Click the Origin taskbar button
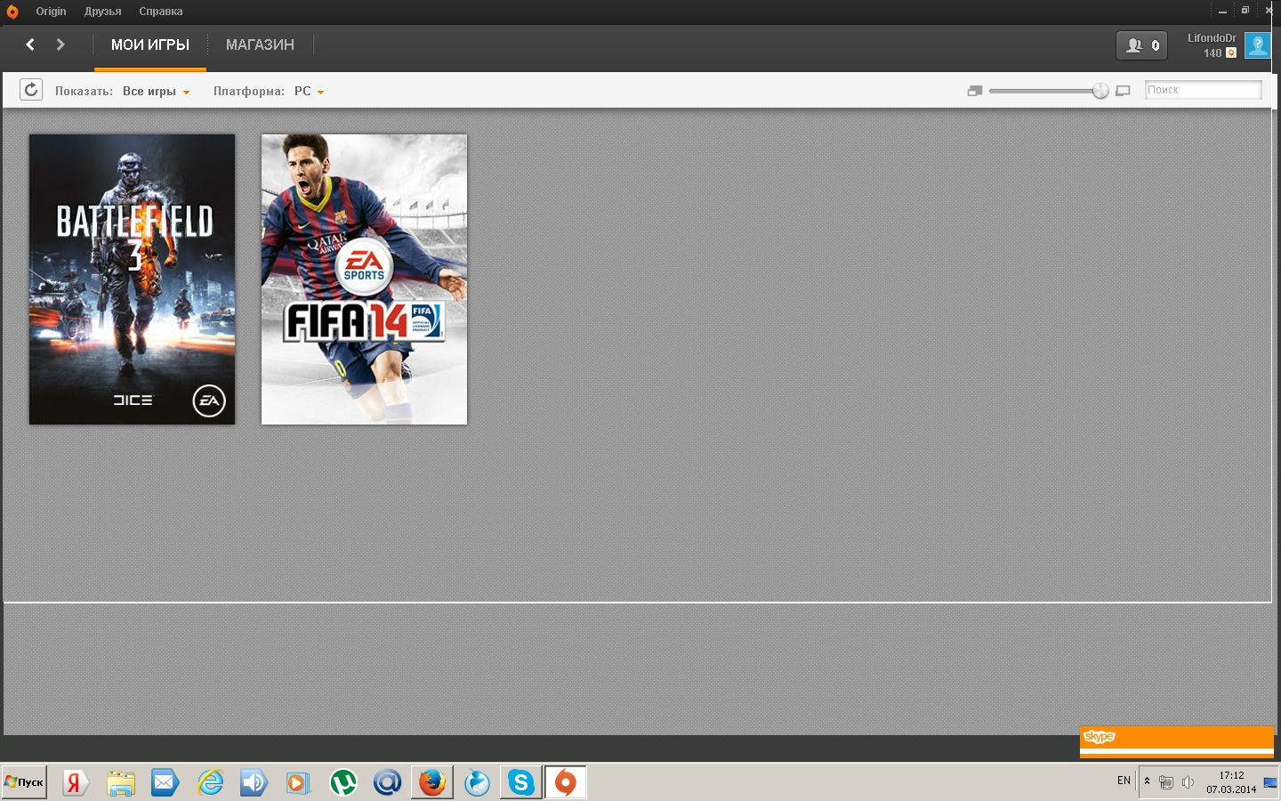The height and width of the screenshot is (801, 1281). 565,782
